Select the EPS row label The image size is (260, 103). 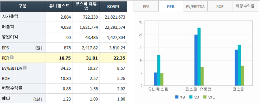coord(5,48)
